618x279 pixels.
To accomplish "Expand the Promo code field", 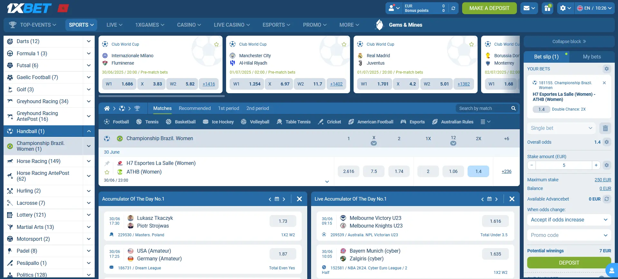I will pos(569,235).
